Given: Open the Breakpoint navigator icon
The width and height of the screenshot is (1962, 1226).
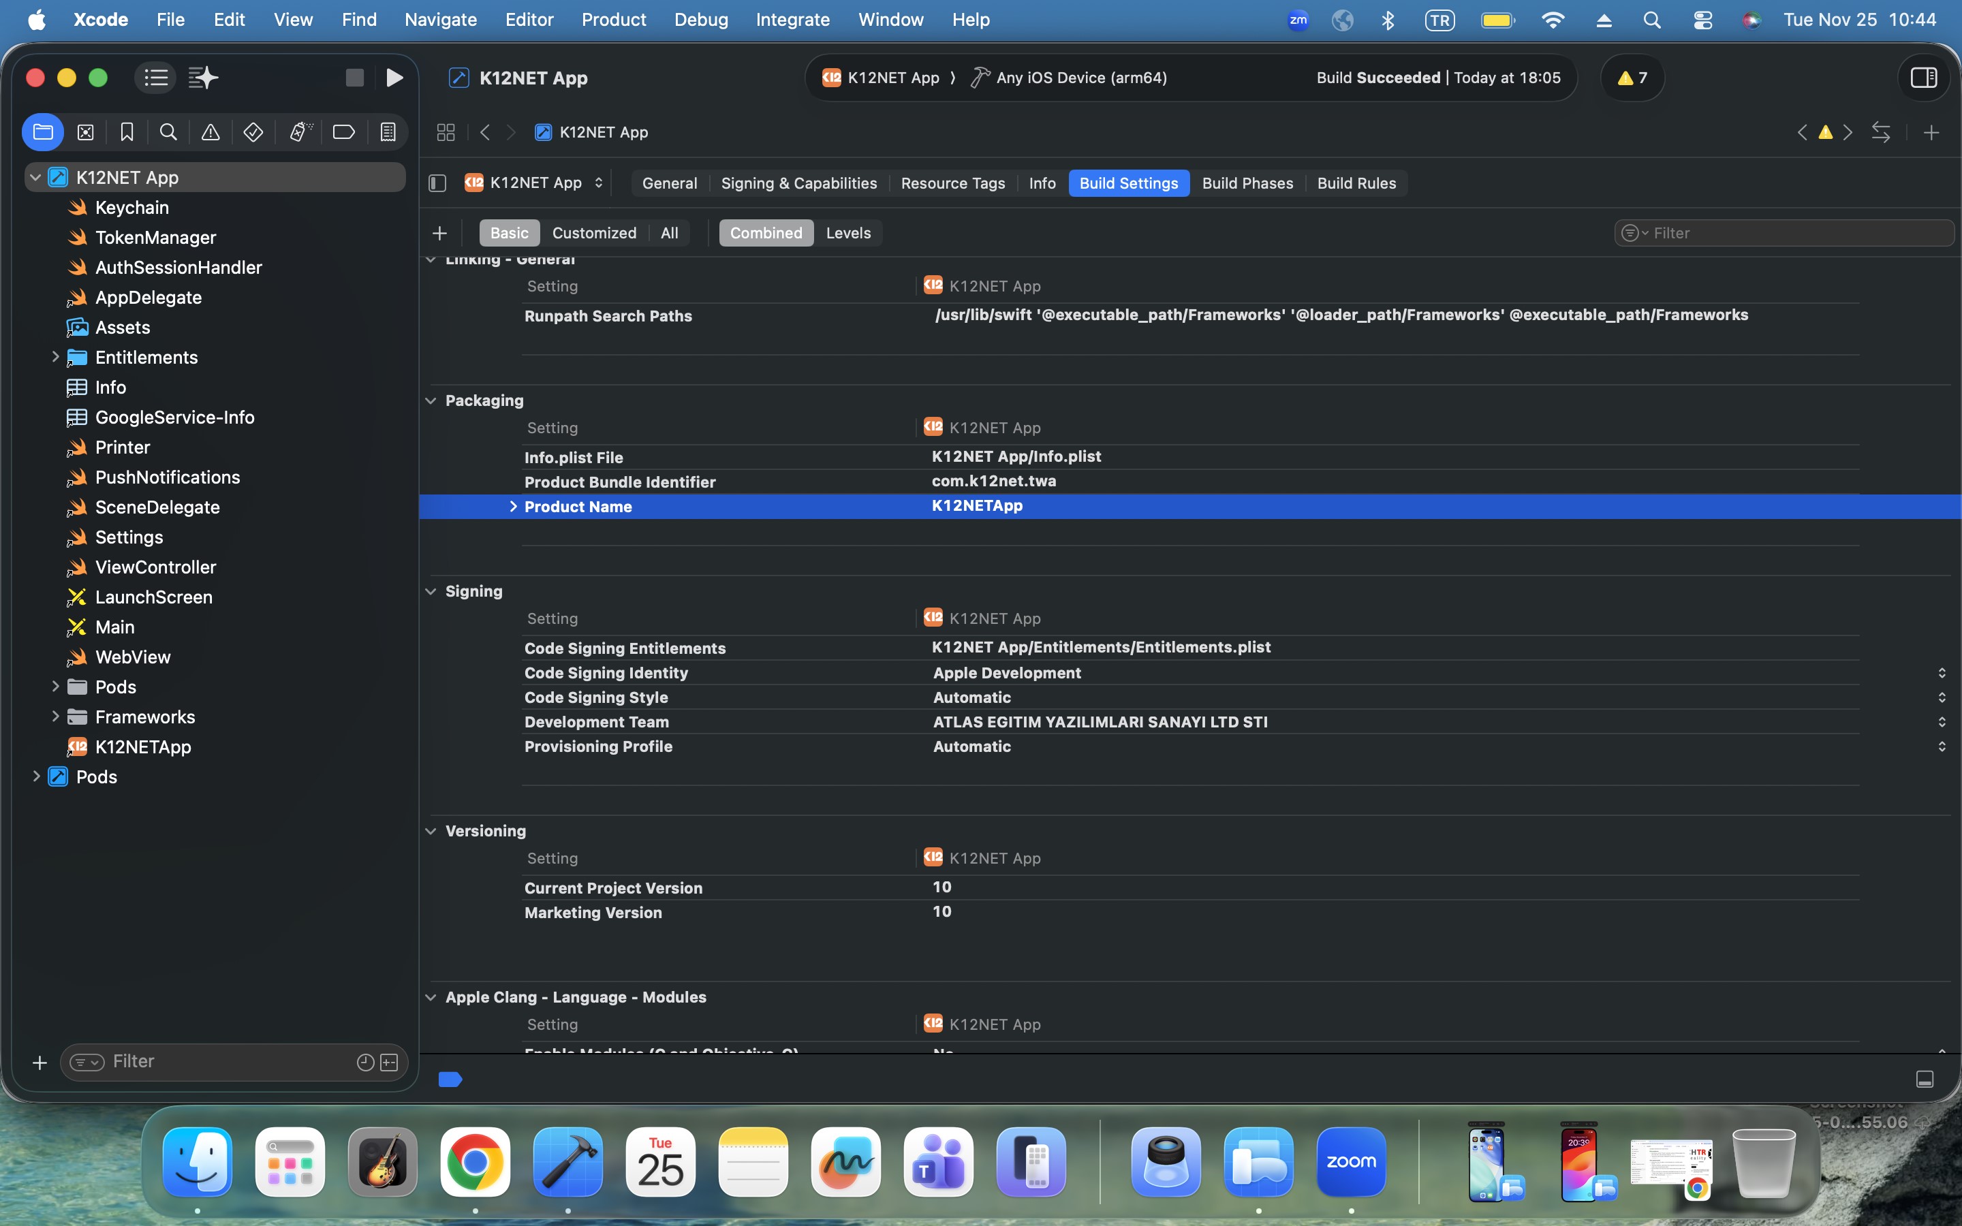Looking at the screenshot, I should 344,132.
